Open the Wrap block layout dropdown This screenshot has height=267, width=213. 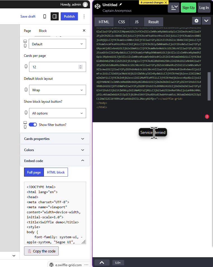(58, 90)
